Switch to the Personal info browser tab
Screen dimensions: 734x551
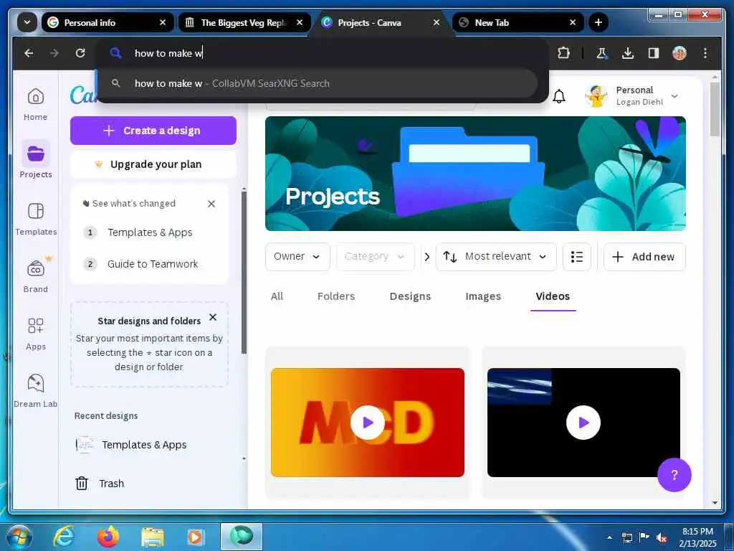tap(108, 22)
